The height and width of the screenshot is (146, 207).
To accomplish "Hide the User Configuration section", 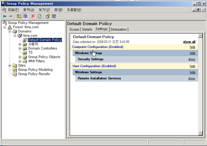I will [192, 66].
